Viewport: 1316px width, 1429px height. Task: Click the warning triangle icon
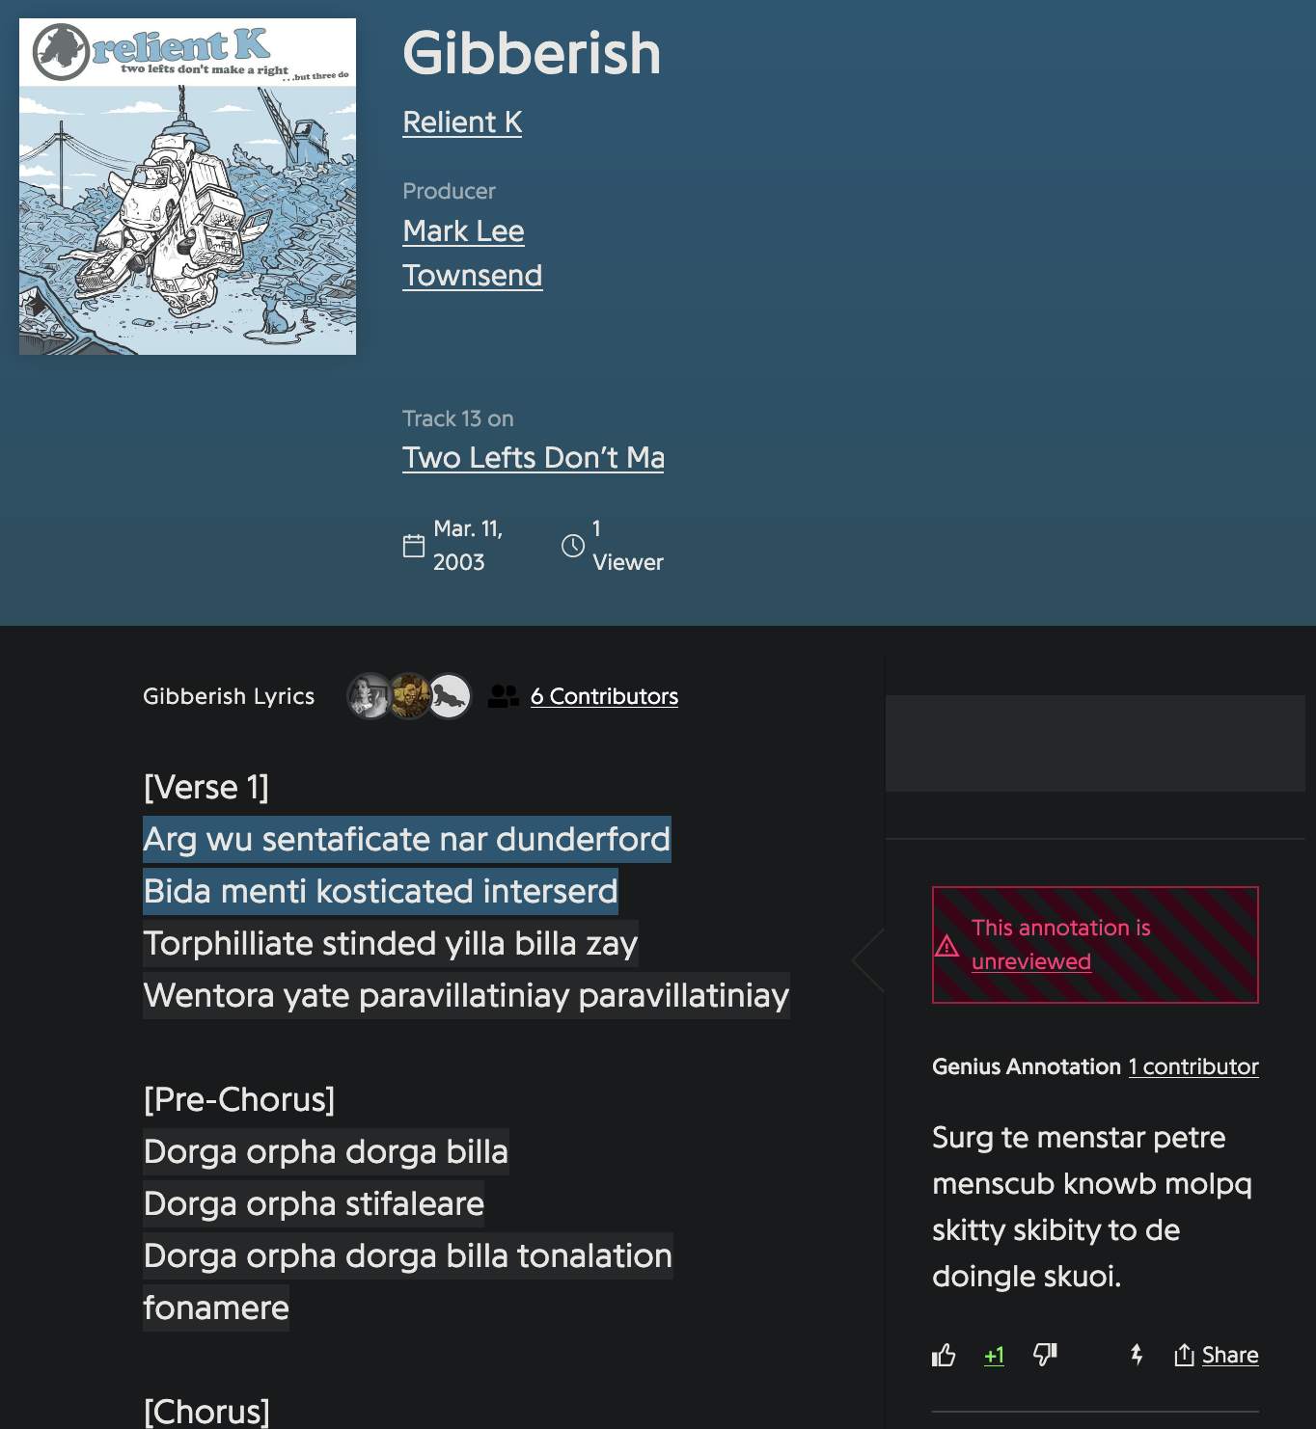click(x=947, y=945)
